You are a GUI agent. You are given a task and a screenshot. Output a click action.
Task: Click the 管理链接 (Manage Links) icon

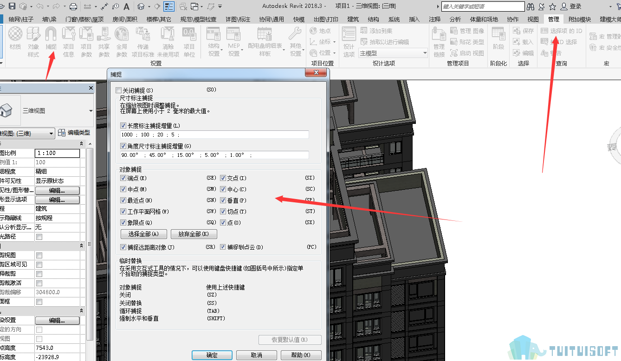[x=439, y=41]
